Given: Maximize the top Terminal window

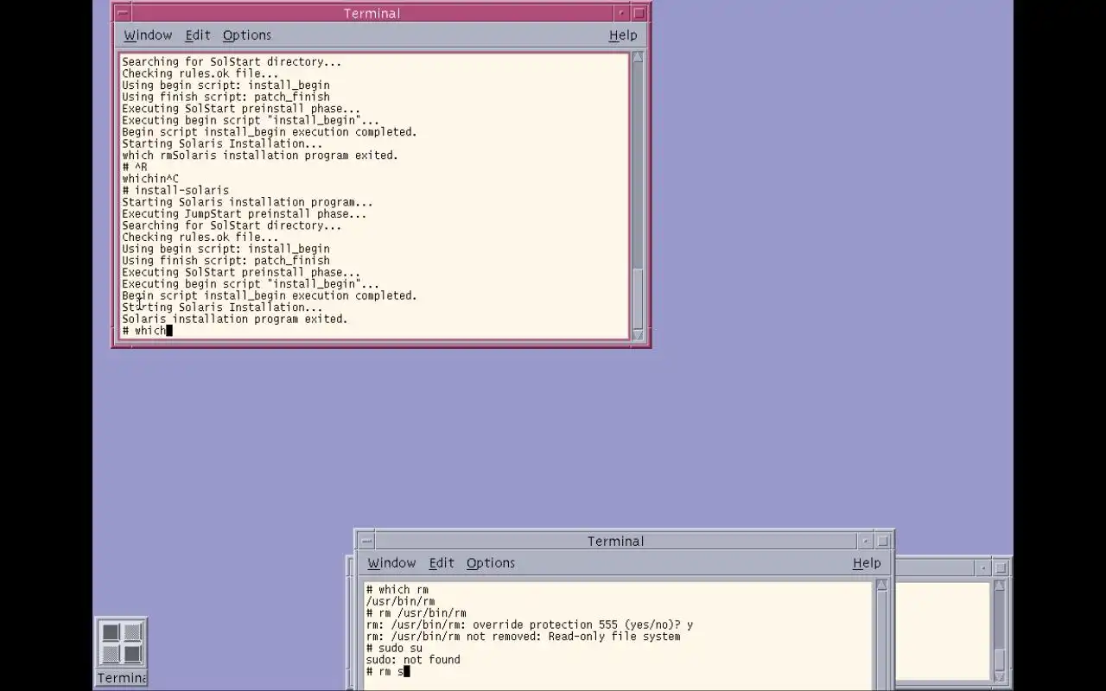Looking at the screenshot, I should coord(639,13).
